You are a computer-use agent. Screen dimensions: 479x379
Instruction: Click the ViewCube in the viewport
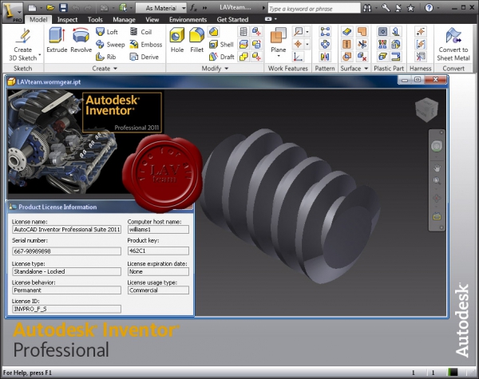click(x=427, y=110)
